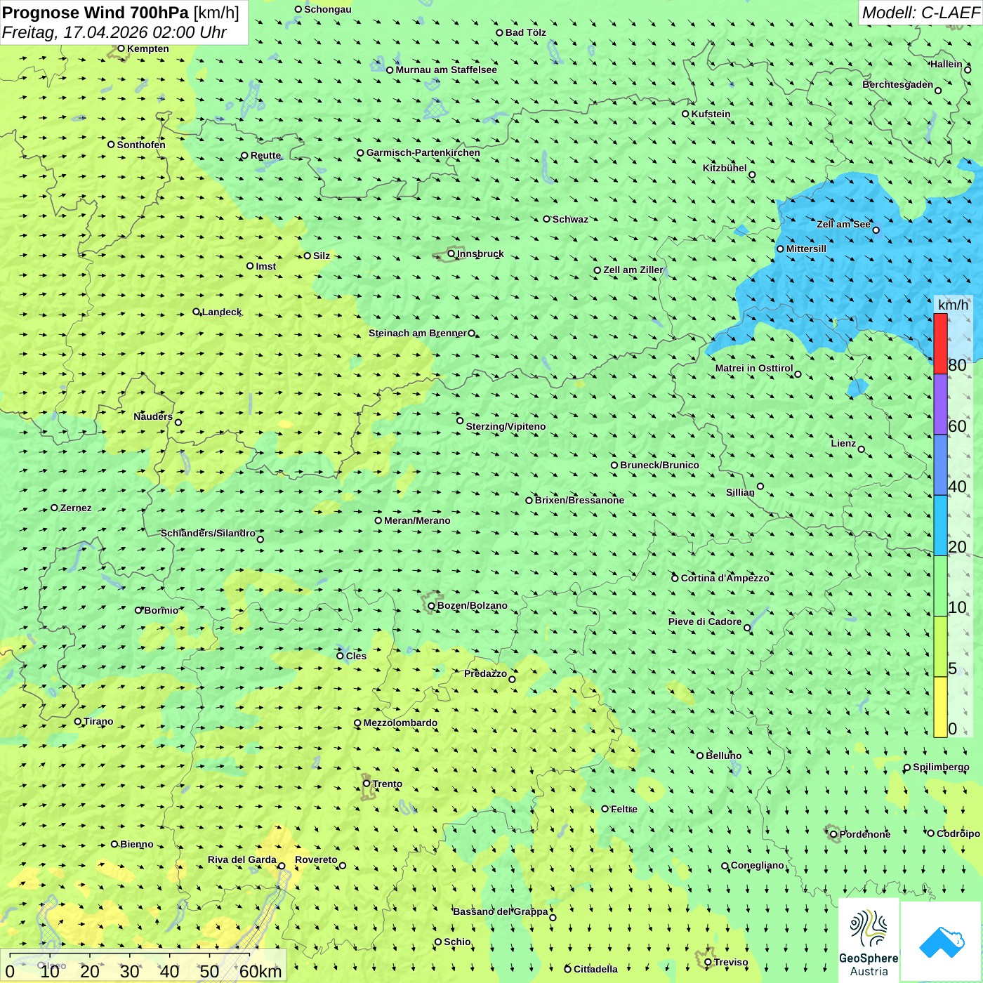Screen dimensions: 983x983
Task: Click the "km/h" legend unit label
Action: [x=953, y=305]
